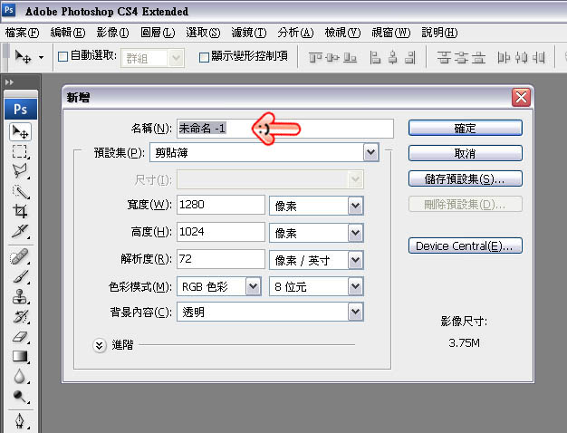
Task: Select the Crop tool
Action: tap(20, 211)
